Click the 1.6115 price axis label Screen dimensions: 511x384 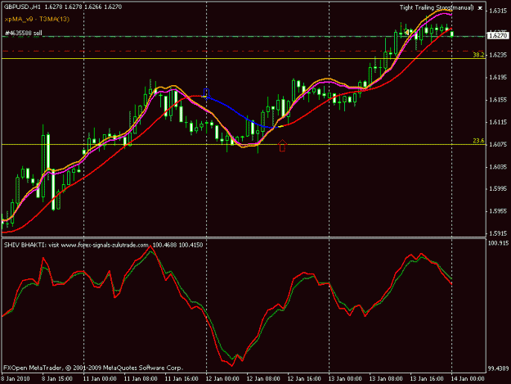point(498,122)
